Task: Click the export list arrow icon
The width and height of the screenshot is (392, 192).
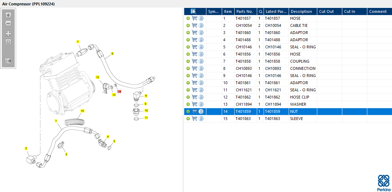Action: (8, 61)
